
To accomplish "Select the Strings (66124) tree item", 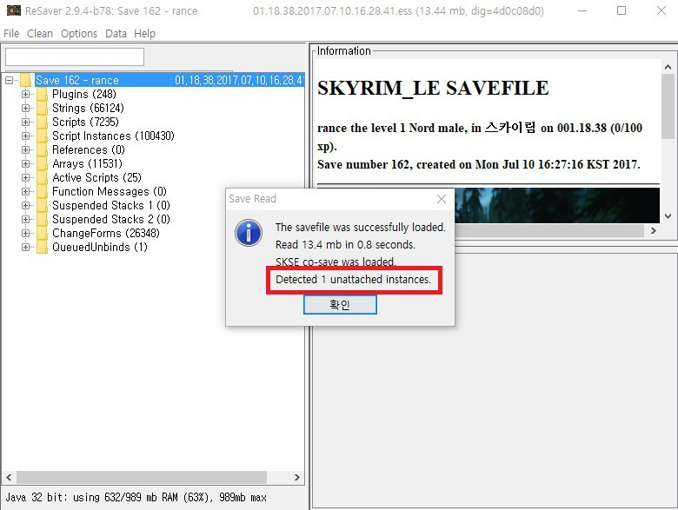I will (x=88, y=108).
